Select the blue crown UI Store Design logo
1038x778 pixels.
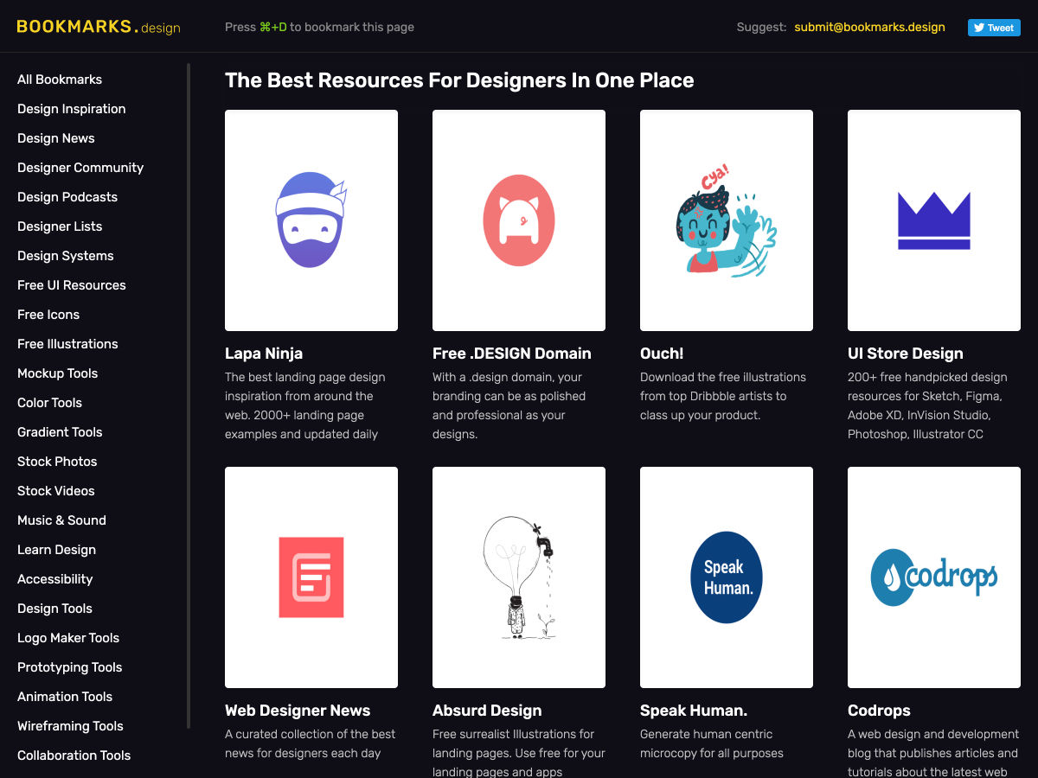click(x=933, y=220)
